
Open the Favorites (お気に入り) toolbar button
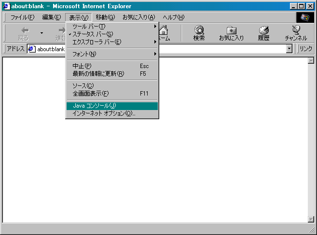231,33
